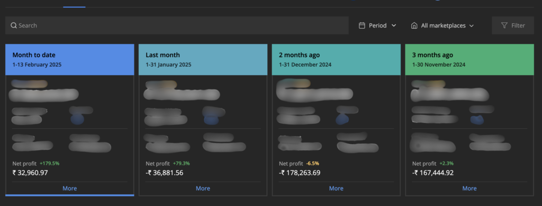Select the Last month card header
The image size is (542, 206).
pyautogui.click(x=203, y=59)
